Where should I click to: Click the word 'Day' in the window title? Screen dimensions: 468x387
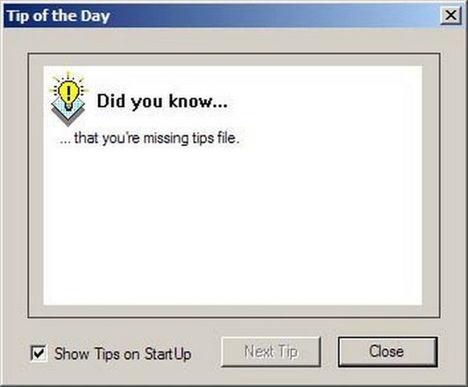click(x=95, y=16)
